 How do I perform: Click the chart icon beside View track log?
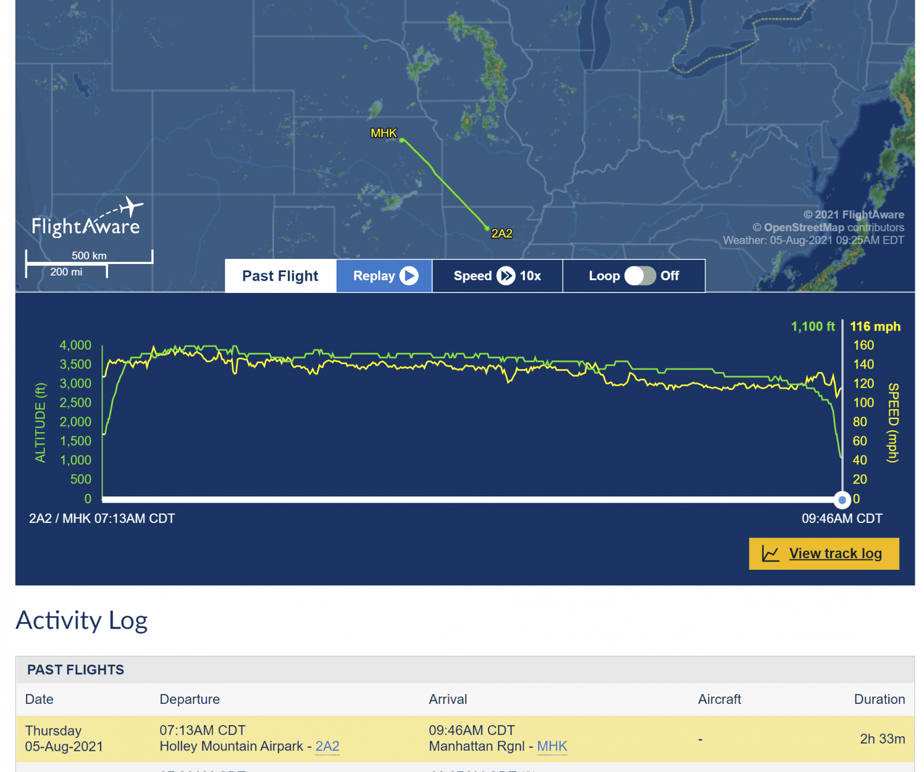(x=770, y=554)
